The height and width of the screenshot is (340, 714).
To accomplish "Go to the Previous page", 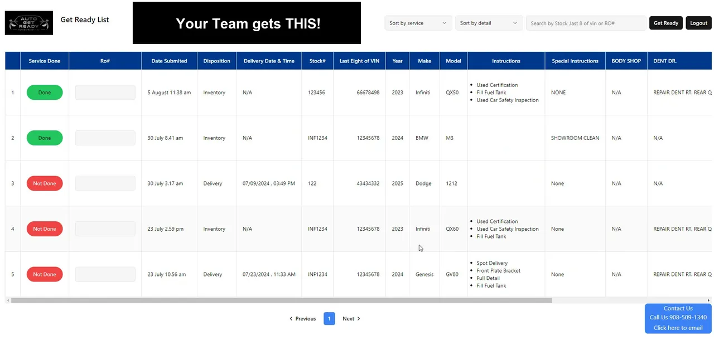I will coord(302,319).
